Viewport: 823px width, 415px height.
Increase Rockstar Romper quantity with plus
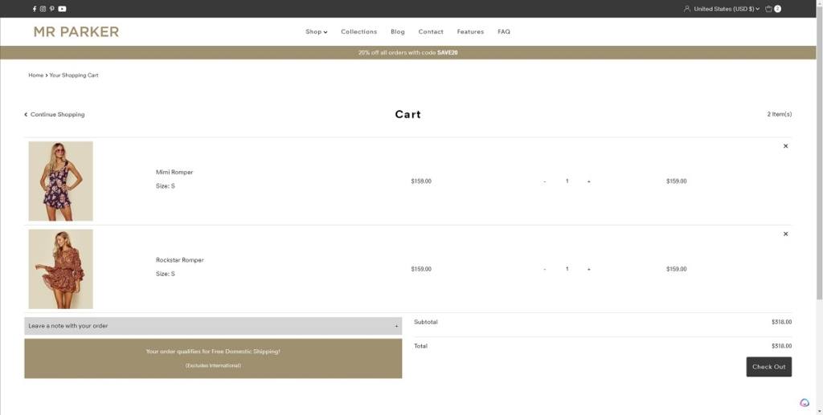coord(589,269)
